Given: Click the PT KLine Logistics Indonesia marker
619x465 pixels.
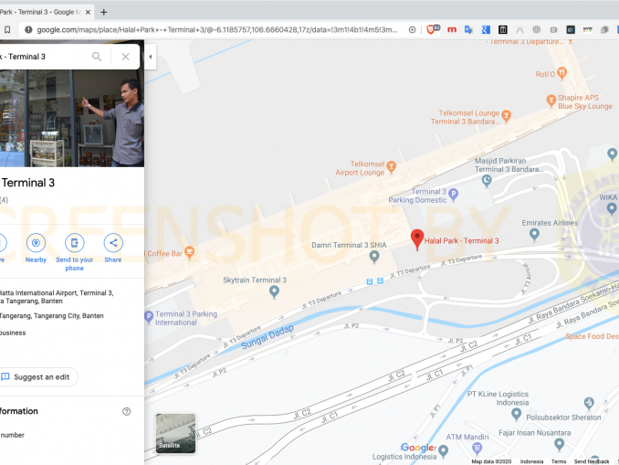Looking at the screenshot, I should coord(516,415).
